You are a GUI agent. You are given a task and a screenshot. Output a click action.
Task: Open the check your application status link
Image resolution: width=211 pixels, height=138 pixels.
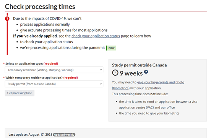click(x=96, y=36)
